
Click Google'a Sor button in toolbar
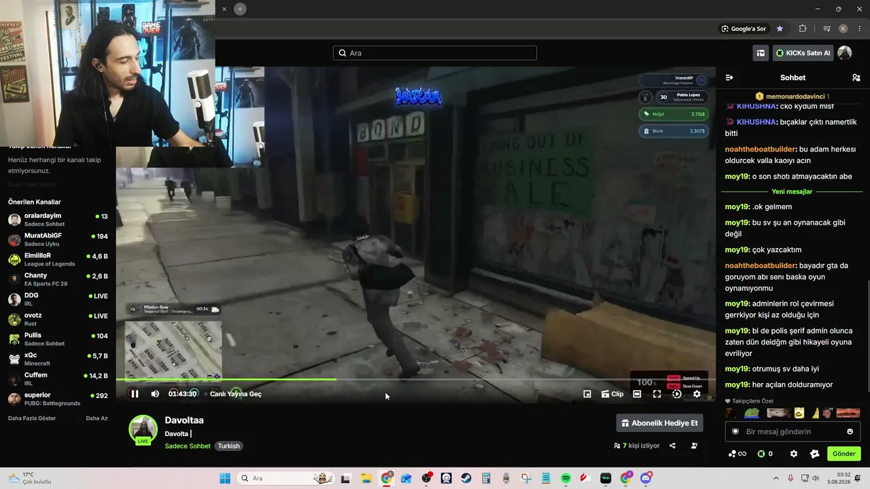[744, 29]
